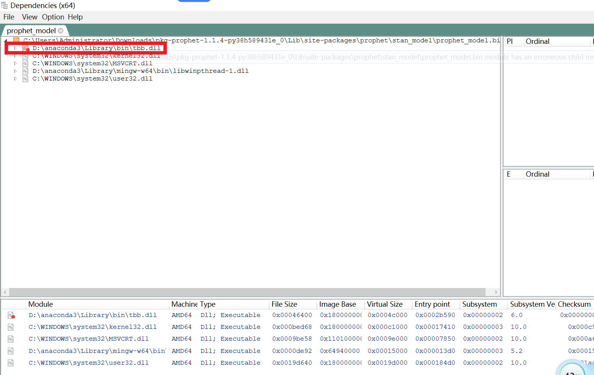The image size is (594, 375).
Task: Switch to the prophet_model tab
Action: pos(32,30)
